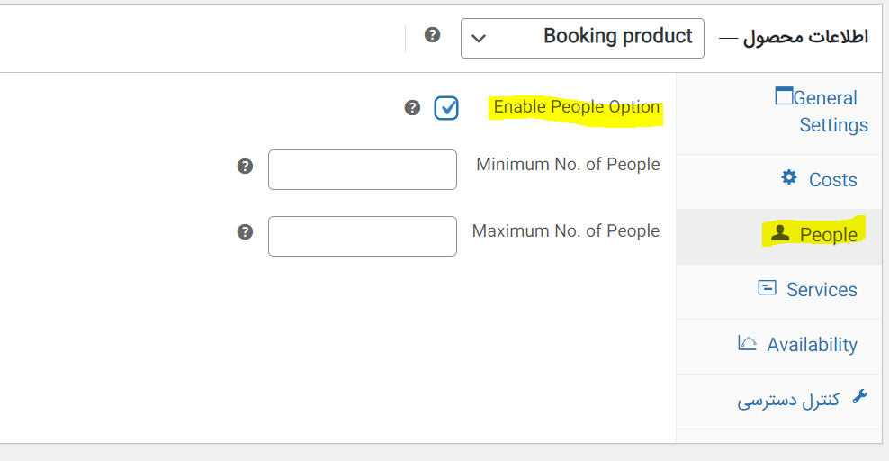Click the Costs gear icon
Screen dimensions: 889x461
click(789, 177)
